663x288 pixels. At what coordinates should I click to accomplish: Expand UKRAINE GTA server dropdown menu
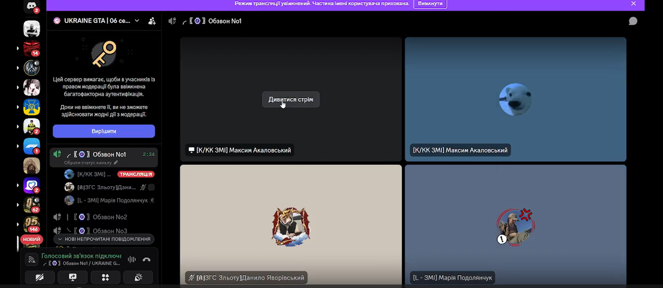(137, 21)
